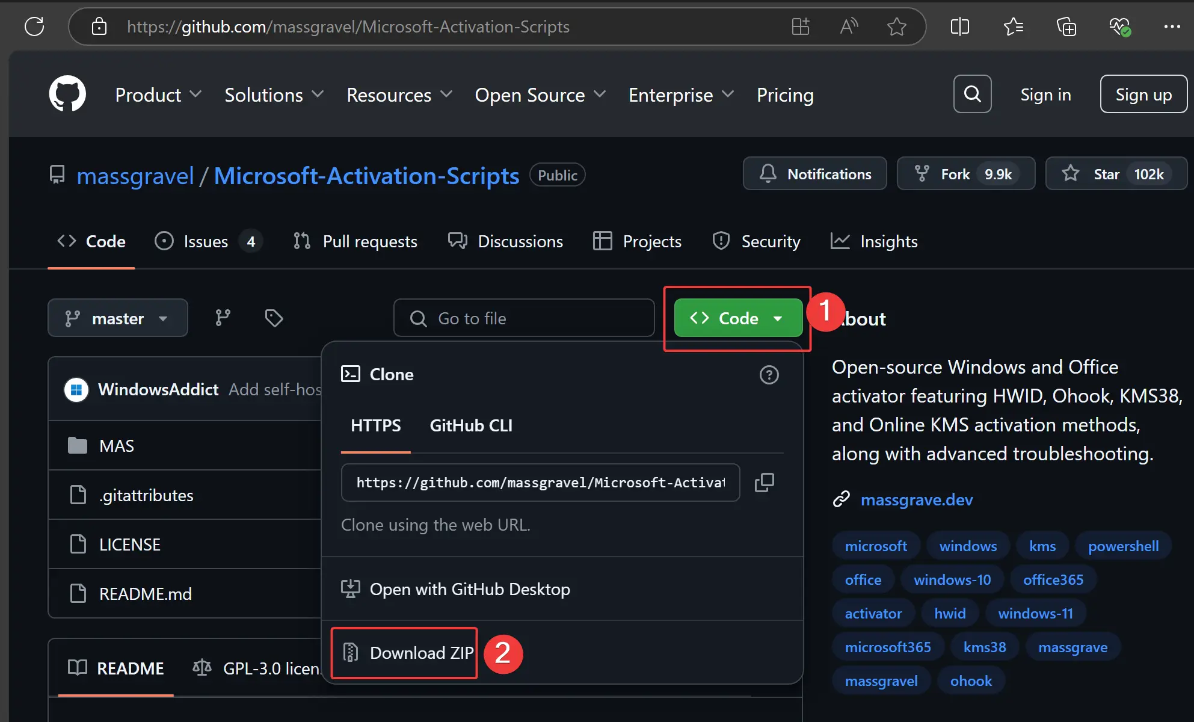Click the GitHub octocat logo
This screenshot has height=722, width=1194.
(67, 93)
